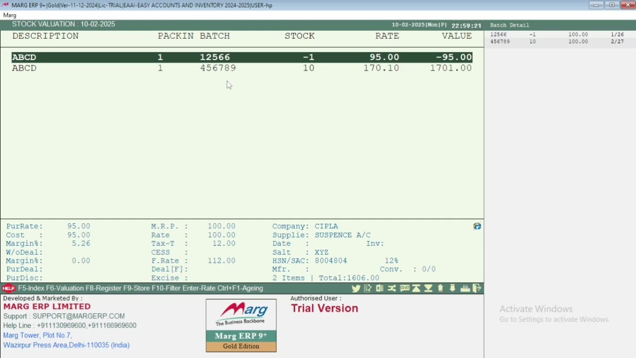Close the MARG ERP window
This screenshot has width=636, height=358.
point(628,5)
